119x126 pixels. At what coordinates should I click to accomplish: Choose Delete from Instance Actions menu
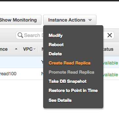[x=55, y=54]
